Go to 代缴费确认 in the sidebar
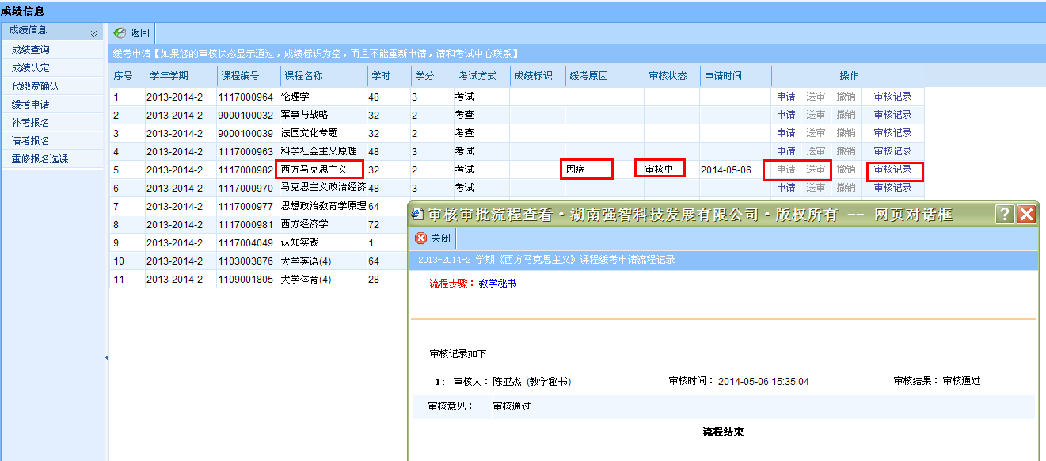This screenshot has width=1046, height=461. click(35, 86)
